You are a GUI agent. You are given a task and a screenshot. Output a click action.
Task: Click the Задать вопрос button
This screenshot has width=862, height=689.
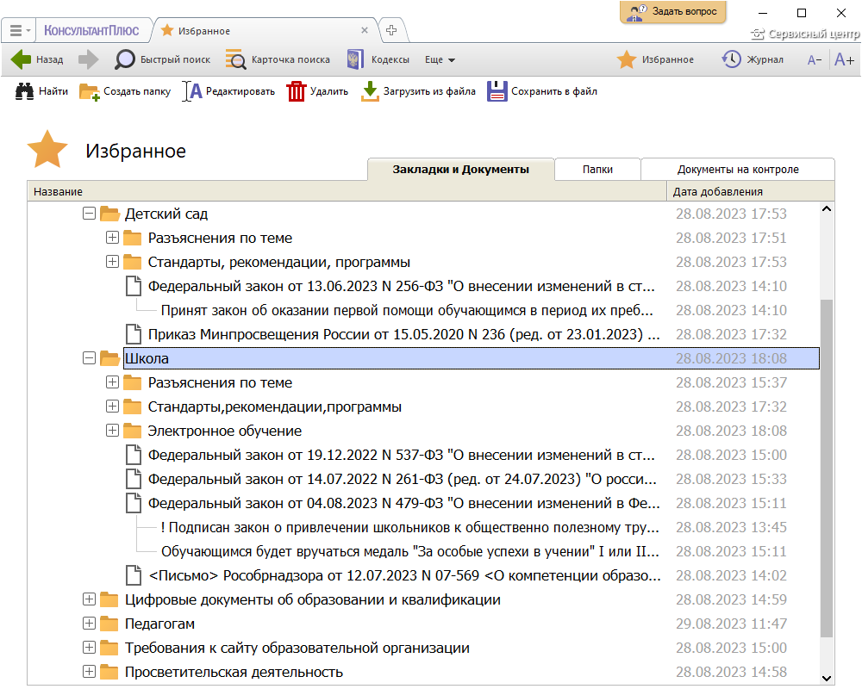[672, 12]
